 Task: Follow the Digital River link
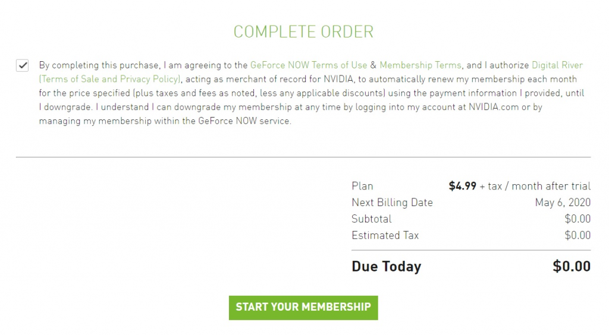557,65
